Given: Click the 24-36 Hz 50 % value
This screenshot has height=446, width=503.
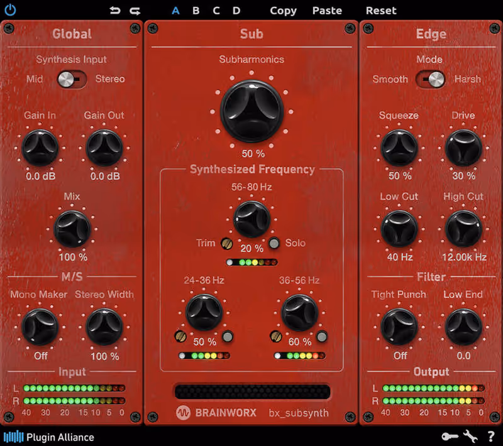Looking at the screenshot, I should click(x=205, y=342).
